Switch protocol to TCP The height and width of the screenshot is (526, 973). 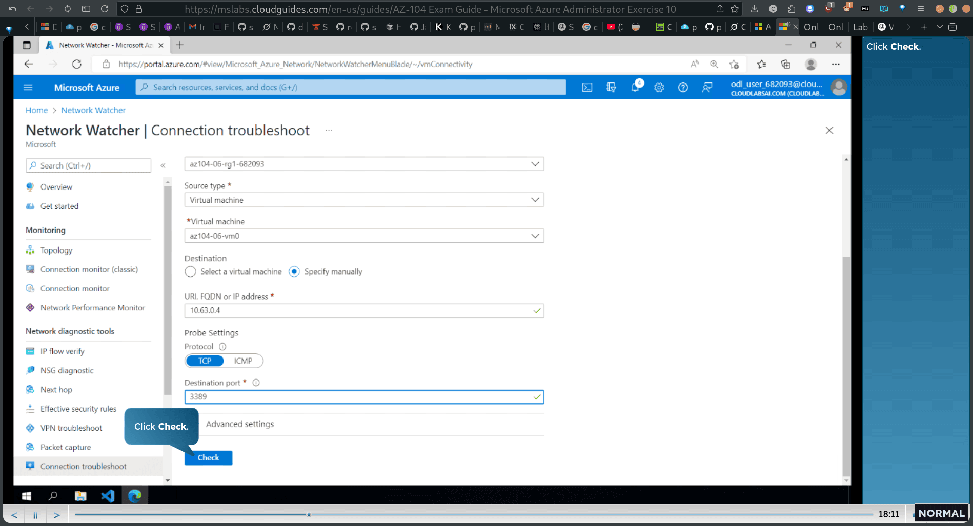click(205, 361)
